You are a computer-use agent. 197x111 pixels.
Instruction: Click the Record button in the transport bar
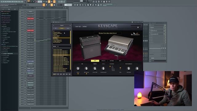click(x=36, y=2)
